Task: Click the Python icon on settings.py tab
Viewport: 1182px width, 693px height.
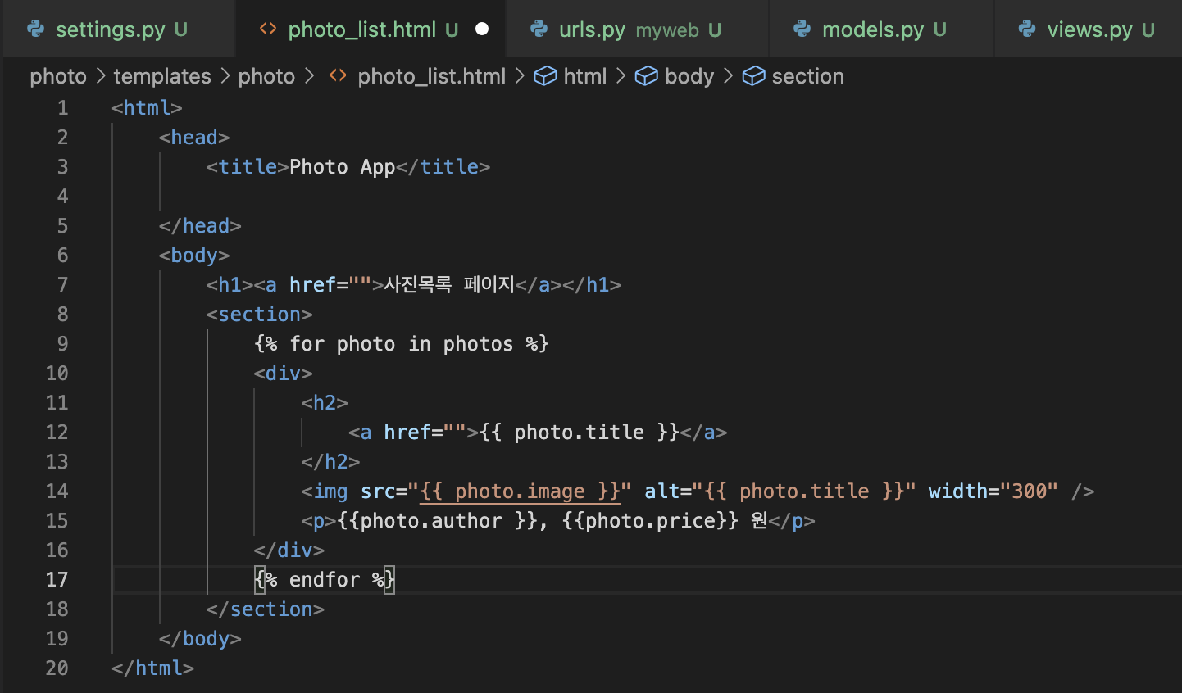Action: tap(36, 29)
